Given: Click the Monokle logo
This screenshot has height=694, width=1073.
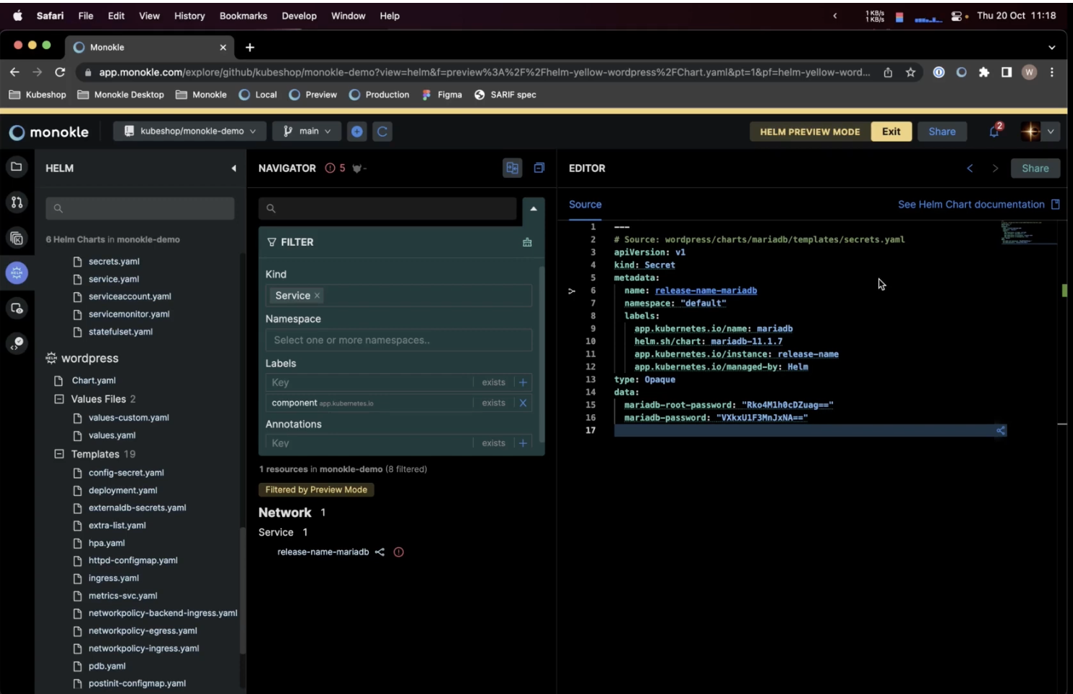Looking at the screenshot, I should 49,132.
